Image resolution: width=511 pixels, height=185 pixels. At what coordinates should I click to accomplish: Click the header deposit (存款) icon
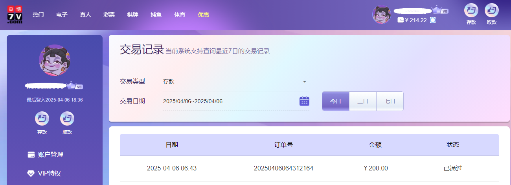point(471,11)
